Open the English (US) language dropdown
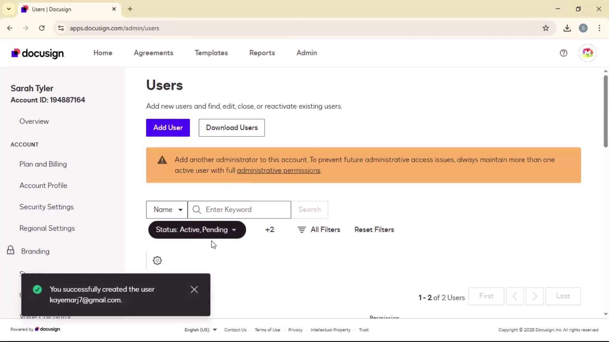 coord(200,330)
